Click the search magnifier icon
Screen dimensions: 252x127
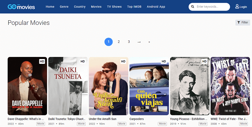tap(193, 7)
